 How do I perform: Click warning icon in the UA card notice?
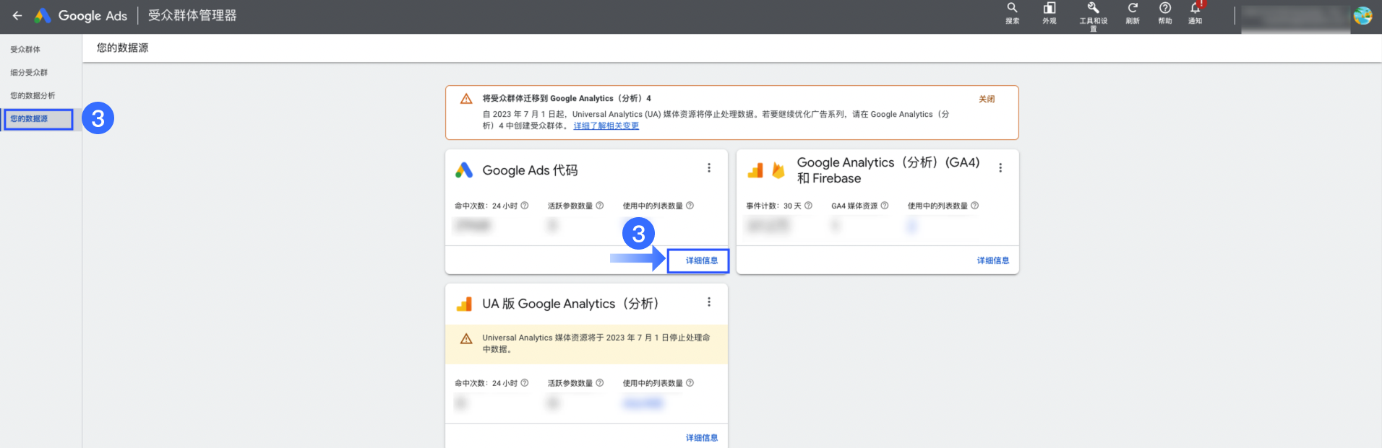coord(466,338)
